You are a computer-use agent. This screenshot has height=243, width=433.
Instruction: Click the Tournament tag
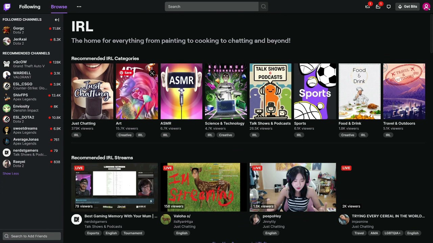point(133,233)
